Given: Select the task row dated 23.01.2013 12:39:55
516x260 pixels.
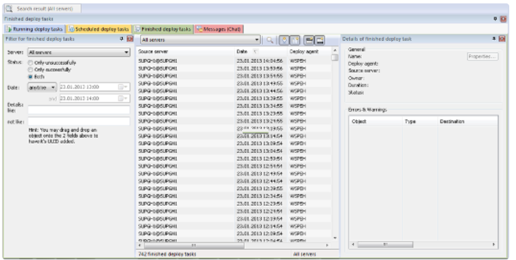Looking at the screenshot, I should (234, 188).
